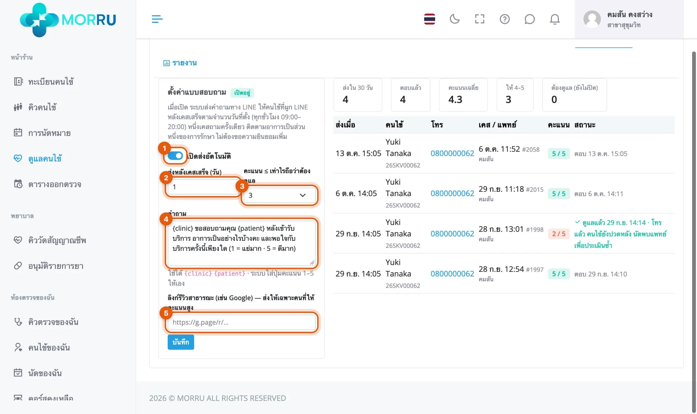Open notifications bell icon
697x414 pixels.
554,19
